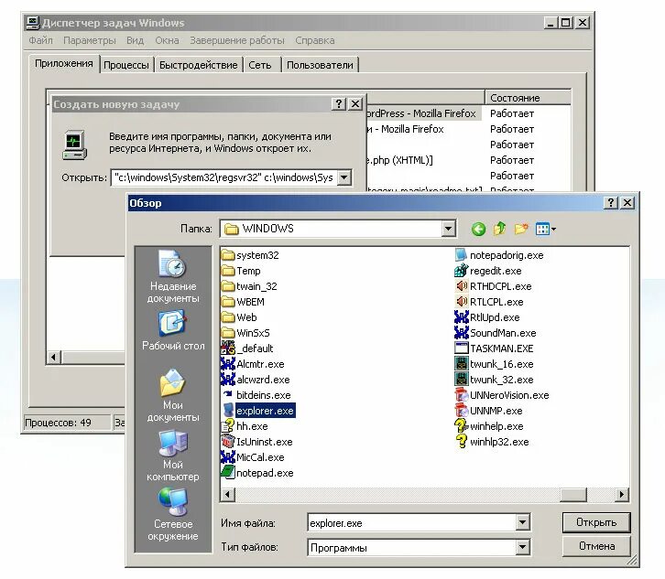Select the twunk_16.exe icon
This screenshot has width=665, height=579.
point(462,364)
